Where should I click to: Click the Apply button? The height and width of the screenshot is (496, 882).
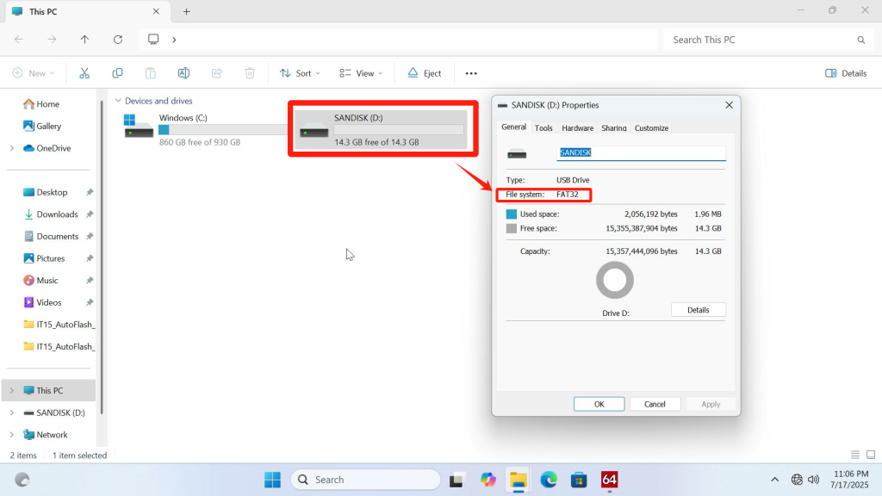(711, 404)
